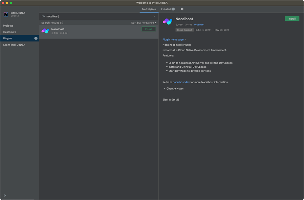Open the plugin manage gear beside Installed tab
Viewport: 304px width, 200px height.
point(182,9)
